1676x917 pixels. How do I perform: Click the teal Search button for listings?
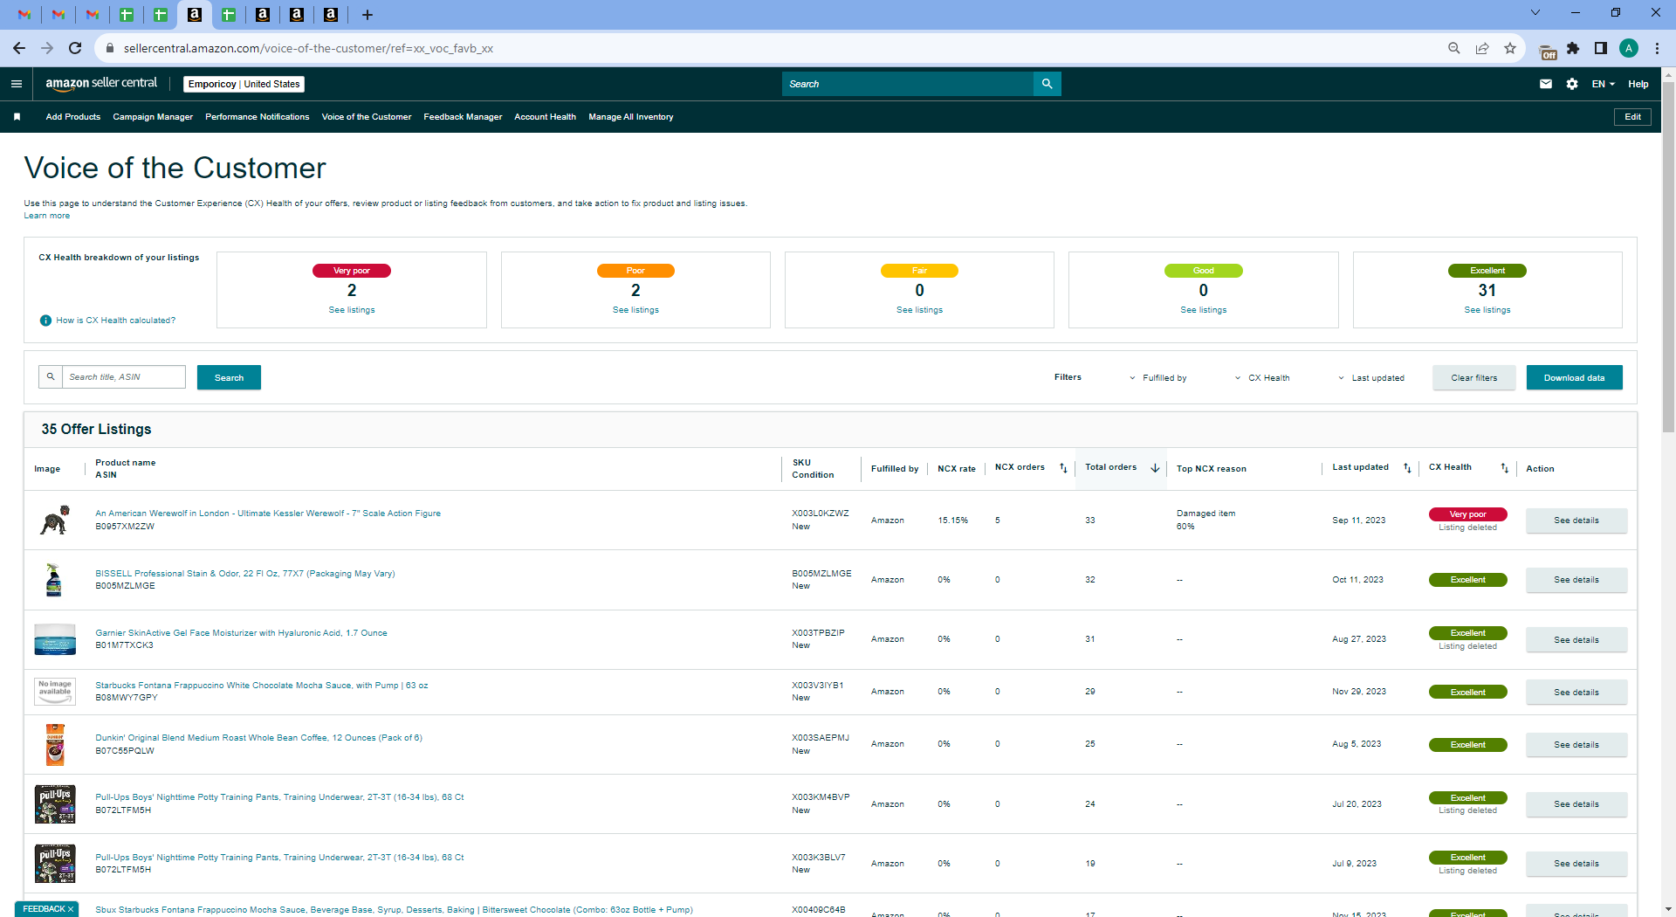(229, 377)
